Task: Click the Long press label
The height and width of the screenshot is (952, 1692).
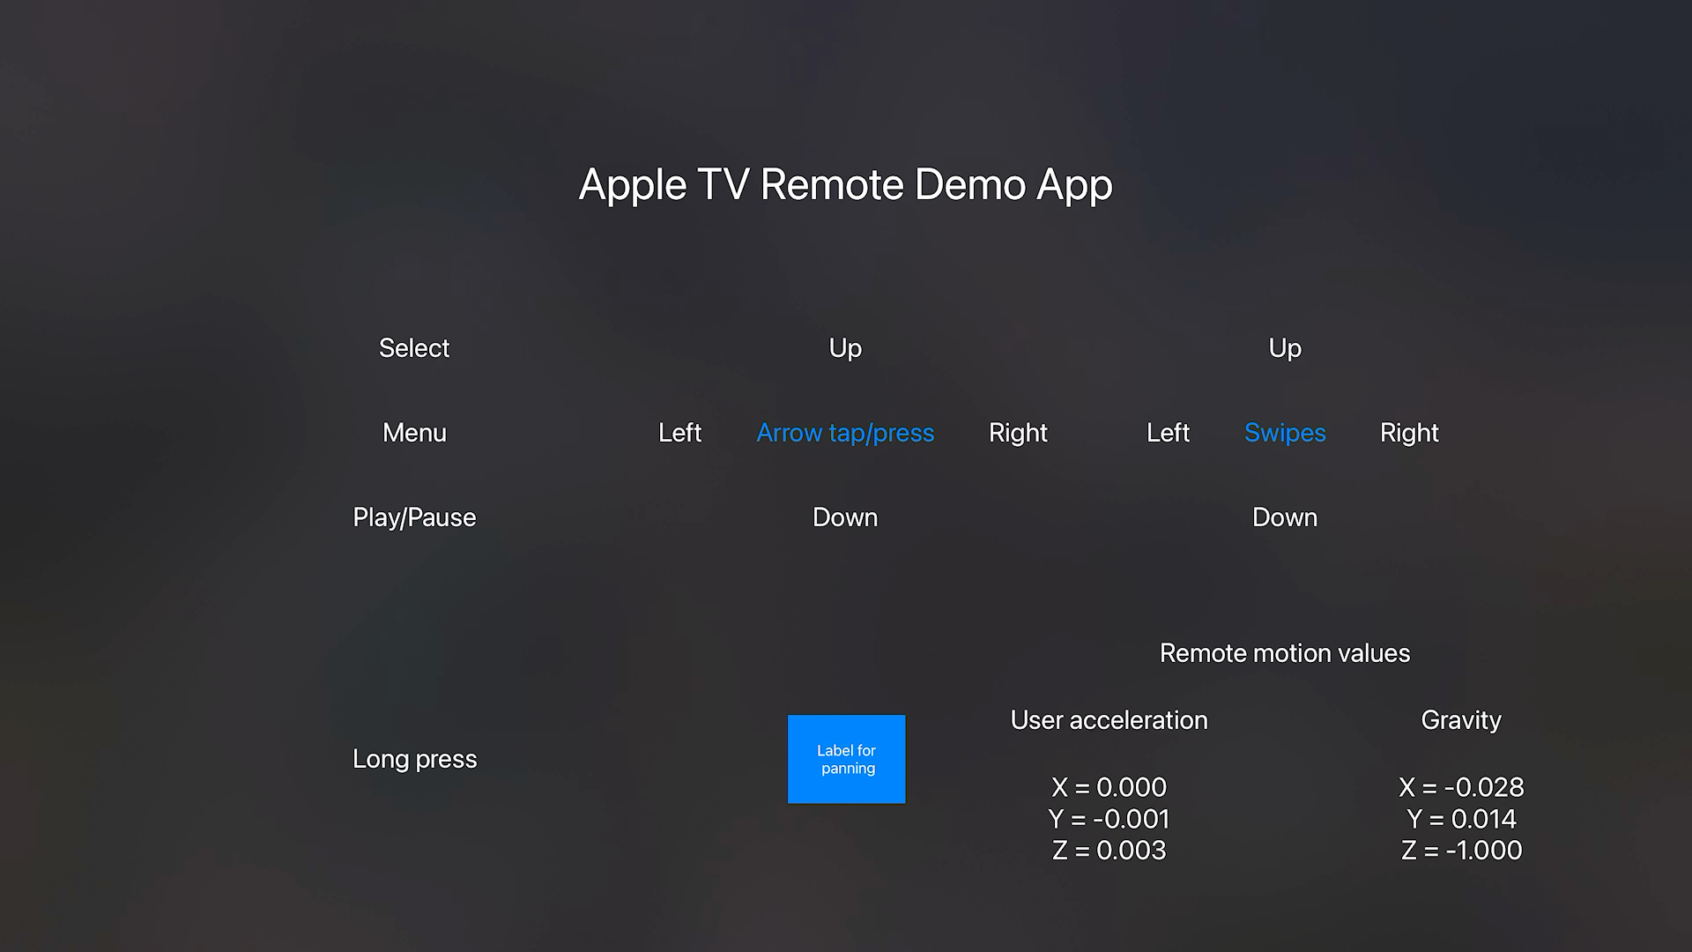Action: click(x=414, y=759)
